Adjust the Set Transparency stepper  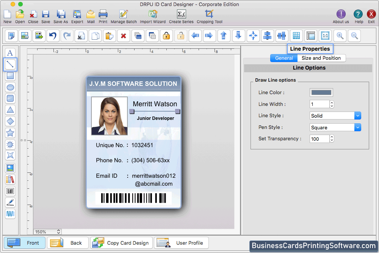click(x=332, y=139)
